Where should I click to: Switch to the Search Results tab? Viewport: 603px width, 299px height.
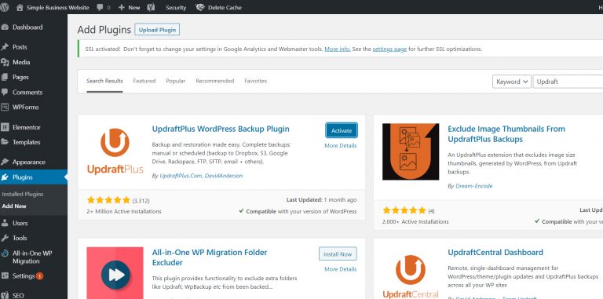point(104,81)
